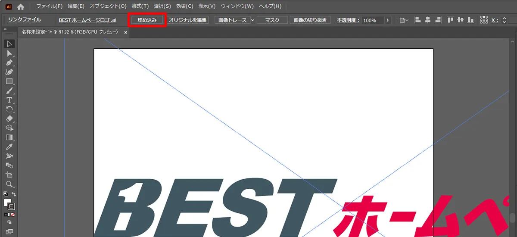Click the opacity 100% input field
Screen dimensions: 517x237
pos(372,20)
